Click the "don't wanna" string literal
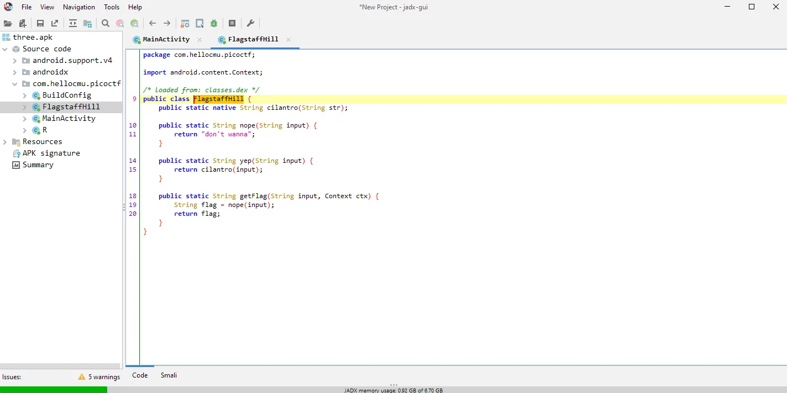This screenshot has width=787, height=393. pyautogui.click(x=226, y=134)
